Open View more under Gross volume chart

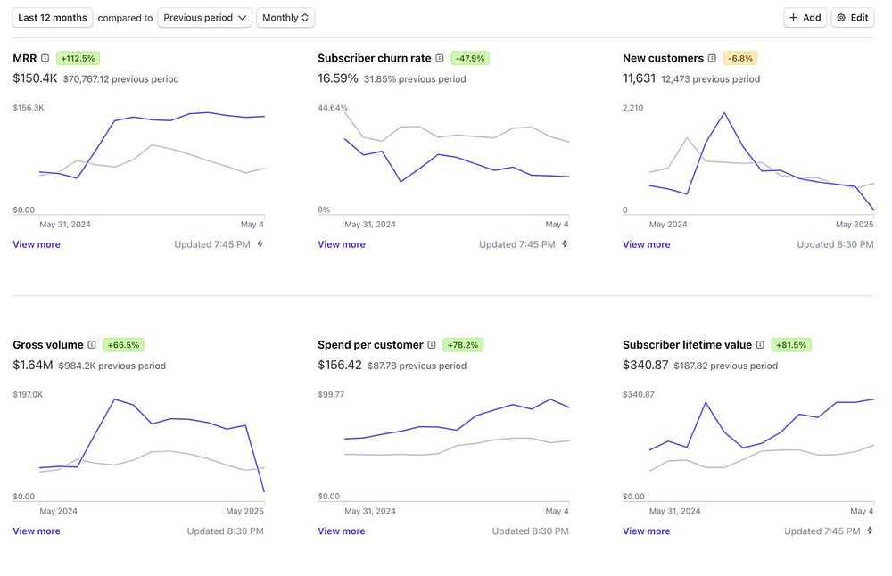(x=37, y=531)
